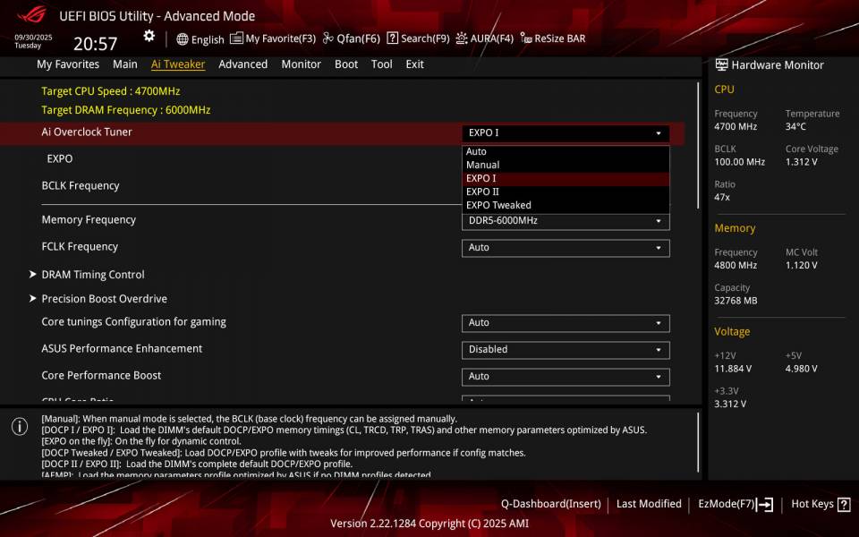Viewport: 859px width, 537px height.
Task: Open Qfan control settings
Action: pos(351,38)
